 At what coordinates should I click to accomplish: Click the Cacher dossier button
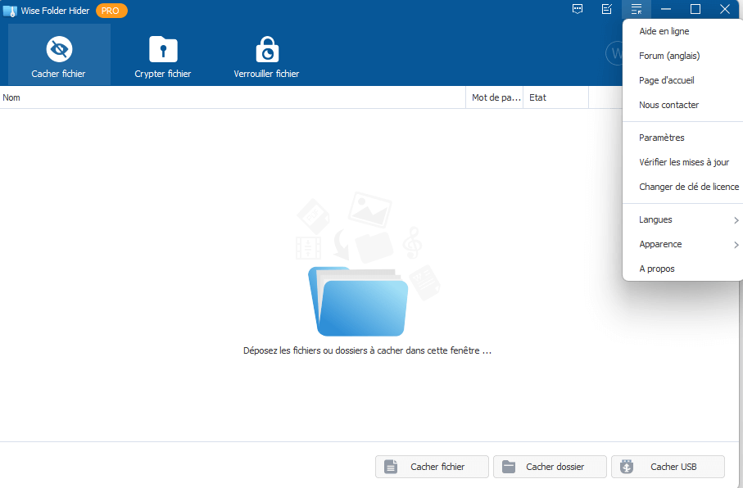pyautogui.click(x=550, y=466)
